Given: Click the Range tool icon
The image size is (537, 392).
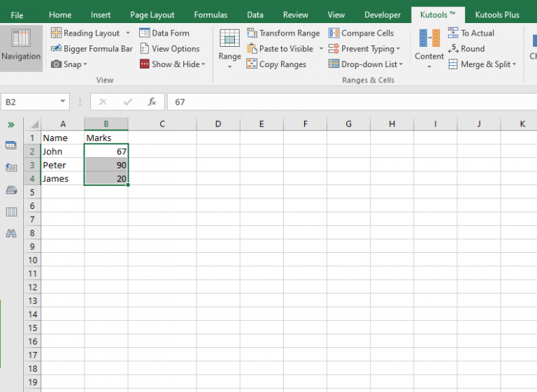Looking at the screenshot, I should click(229, 38).
